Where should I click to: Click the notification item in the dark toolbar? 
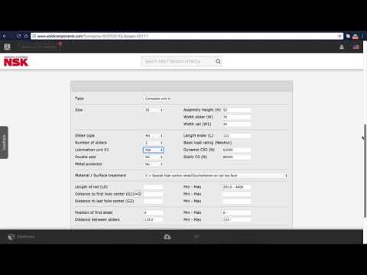click(x=41, y=47)
